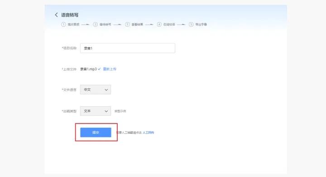Image resolution: width=326 pixels, height=177 pixels.
Task: Click the step 2 circle in the progress bar
Action: click(95, 25)
